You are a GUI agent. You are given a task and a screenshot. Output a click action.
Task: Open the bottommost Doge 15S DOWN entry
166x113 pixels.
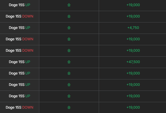tap(20, 107)
